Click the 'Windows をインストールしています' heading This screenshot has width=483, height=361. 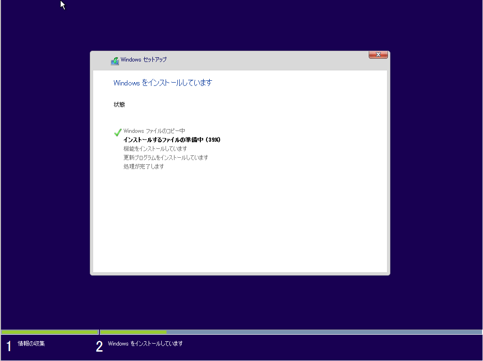[x=163, y=83]
